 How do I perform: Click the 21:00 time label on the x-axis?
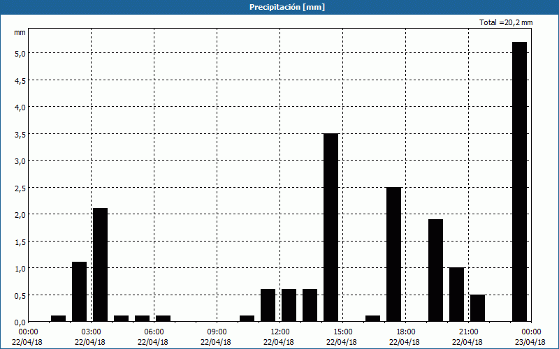coord(468,332)
